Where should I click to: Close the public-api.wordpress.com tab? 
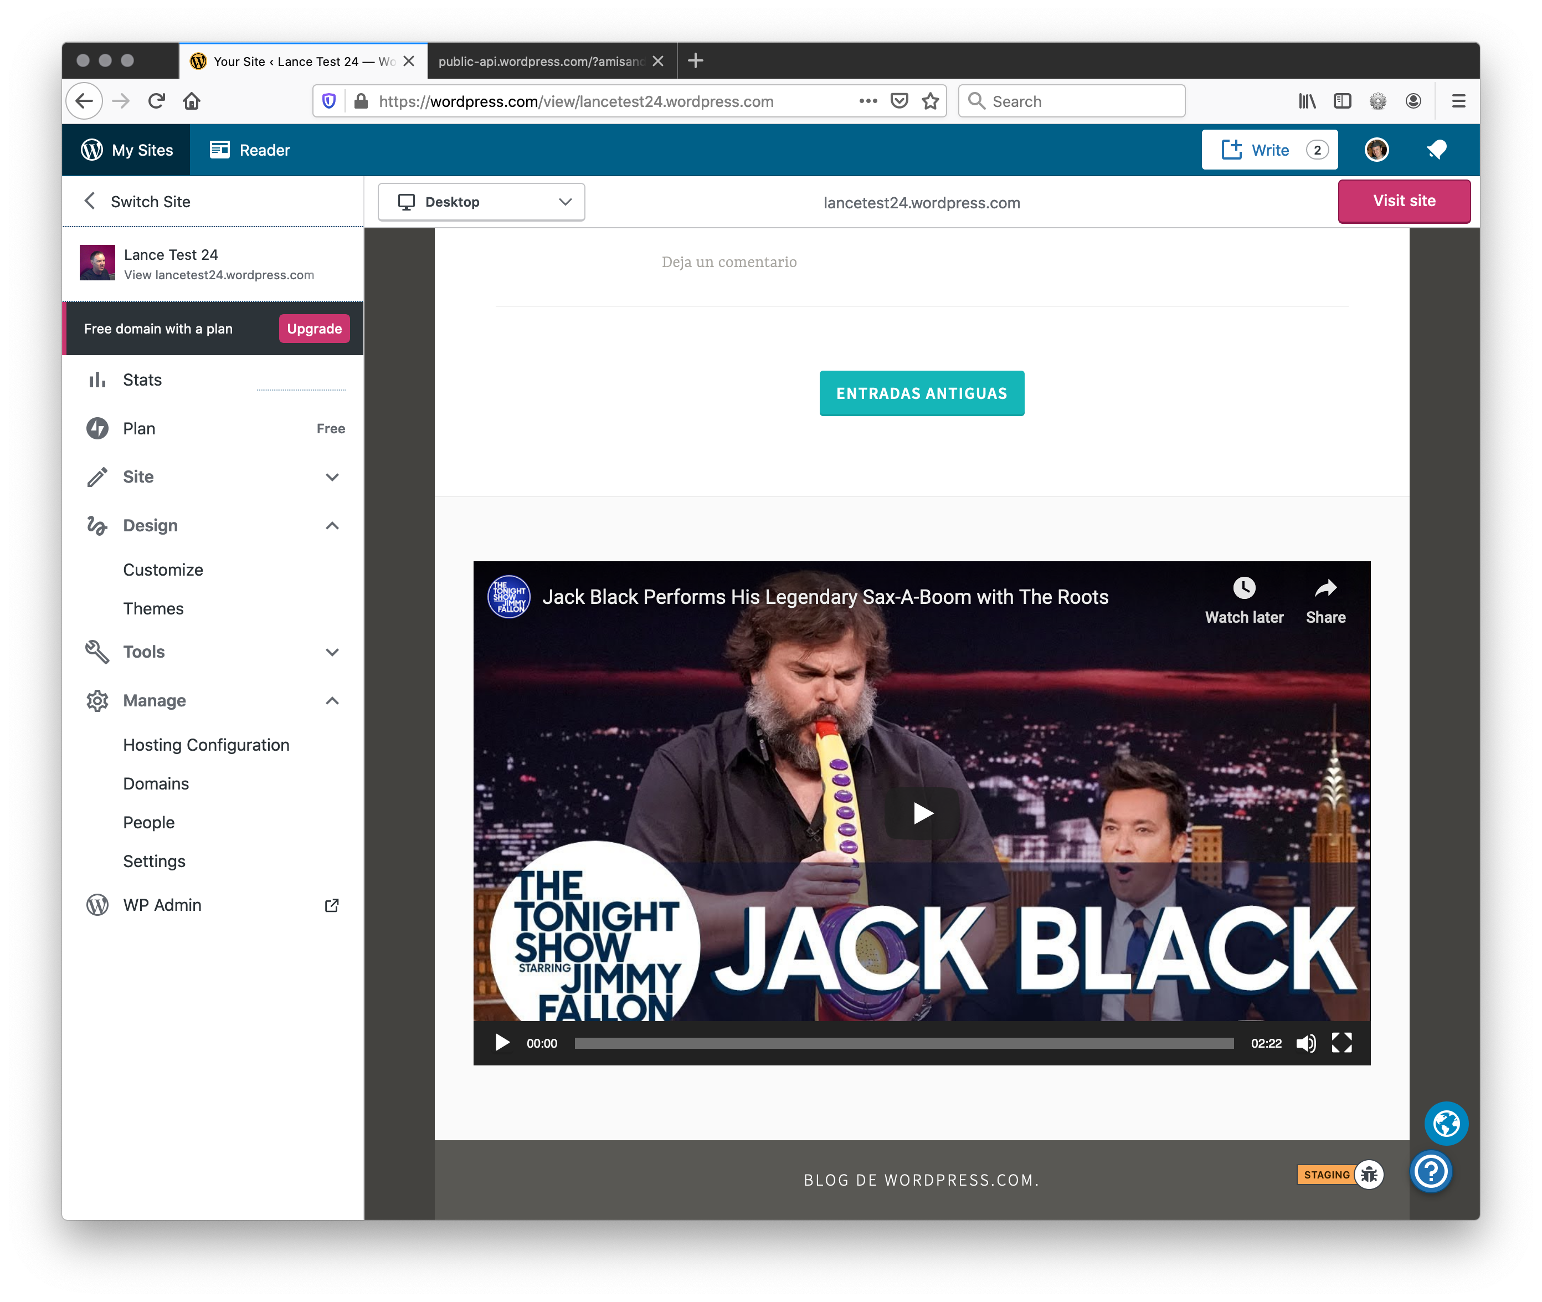click(x=658, y=61)
